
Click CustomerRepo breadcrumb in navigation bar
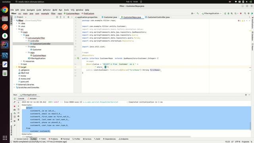coord(72,14)
